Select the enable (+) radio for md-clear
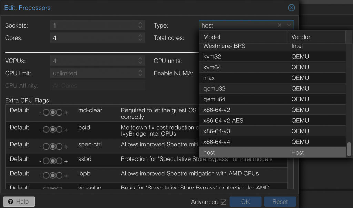Viewport: 353px width, 208px height. pos(59,112)
